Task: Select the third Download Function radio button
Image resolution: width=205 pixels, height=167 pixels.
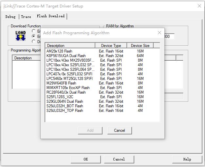Action: (34, 41)
